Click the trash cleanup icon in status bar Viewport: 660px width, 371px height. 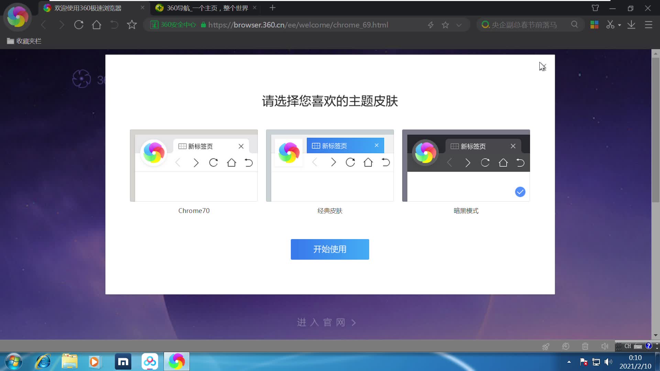585,346
